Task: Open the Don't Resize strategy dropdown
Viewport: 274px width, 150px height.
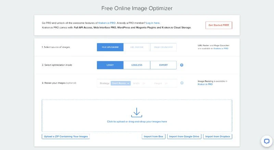Action: point(121,83)
